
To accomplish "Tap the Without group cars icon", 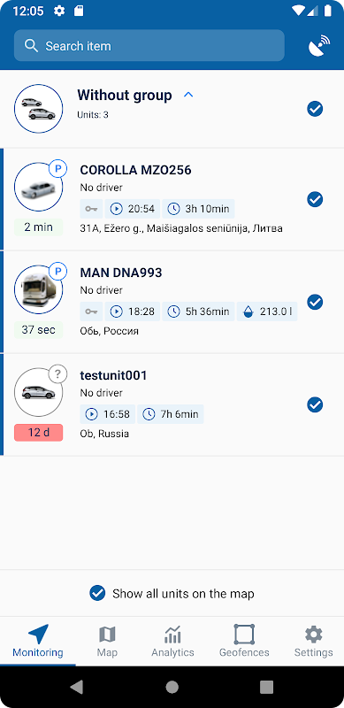I will click(38, 108).
